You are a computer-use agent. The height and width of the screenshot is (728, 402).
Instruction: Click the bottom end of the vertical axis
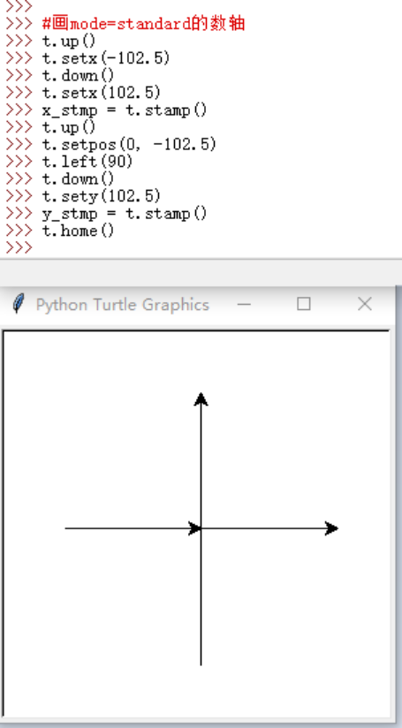pyautogui.click(x=201, y=664)
